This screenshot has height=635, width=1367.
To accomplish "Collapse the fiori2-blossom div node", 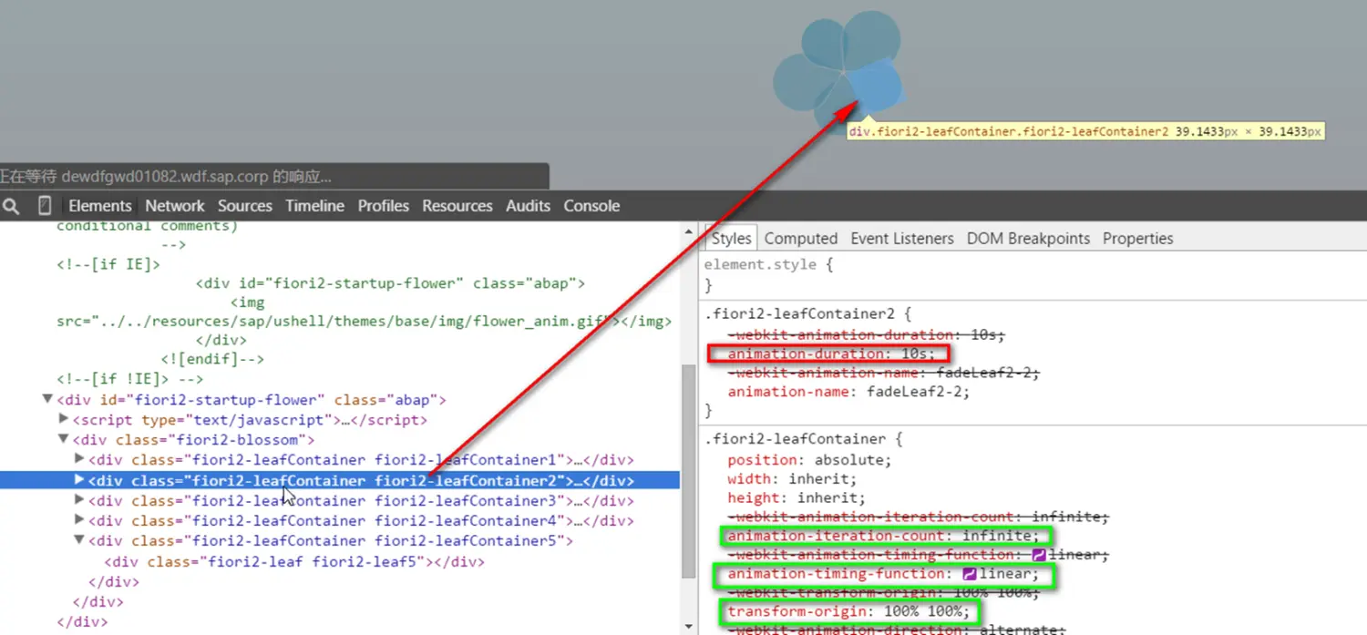I will tap(63, 440).
